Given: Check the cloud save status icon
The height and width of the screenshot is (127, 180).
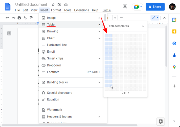Looking at the screenshot, I should (x=66, y=5).
